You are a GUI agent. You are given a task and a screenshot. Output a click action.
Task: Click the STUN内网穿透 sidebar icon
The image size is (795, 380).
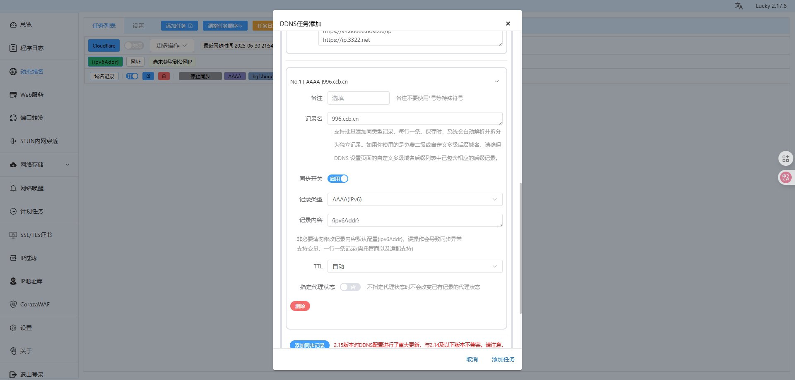click(13, 141)
